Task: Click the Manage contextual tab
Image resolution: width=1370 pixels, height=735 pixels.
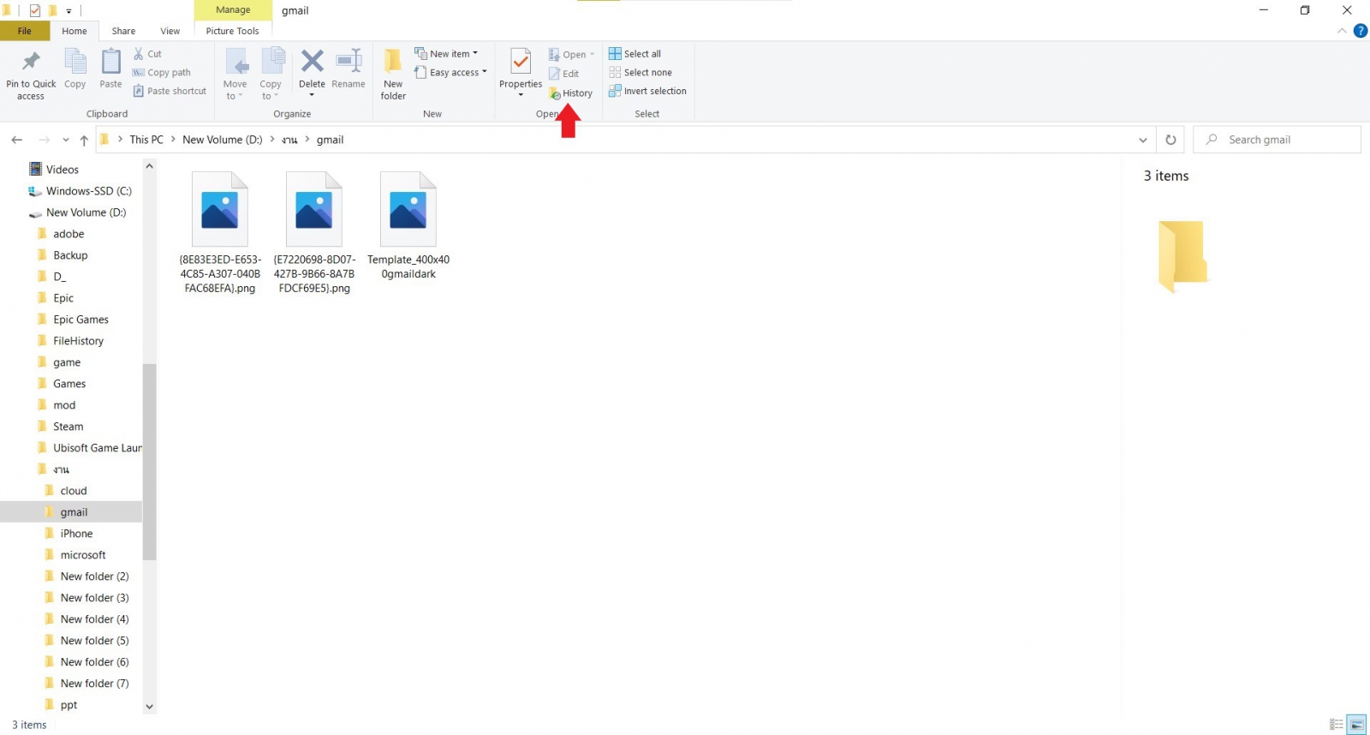Action: [233, 10]
